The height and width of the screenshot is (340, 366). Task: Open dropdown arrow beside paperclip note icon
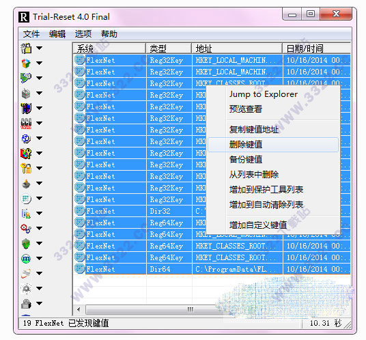39,78
